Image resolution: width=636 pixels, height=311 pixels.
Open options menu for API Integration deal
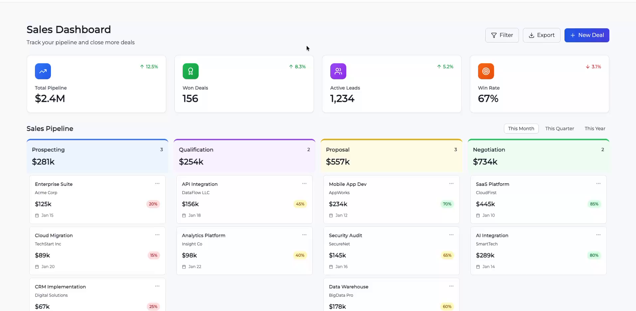(304, 183)
